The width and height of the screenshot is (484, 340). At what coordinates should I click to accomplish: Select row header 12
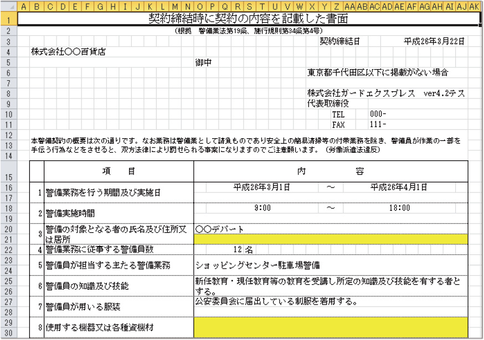9,135
